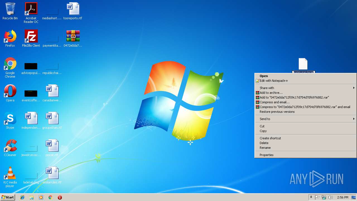Open Opera from the taskbar
Screen dimensions: 357x201
click(x=60, y=197)
